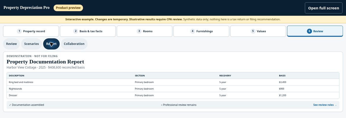Click the $900 basis value
This screenshot has width=346, height=118.
pos(282,89)
